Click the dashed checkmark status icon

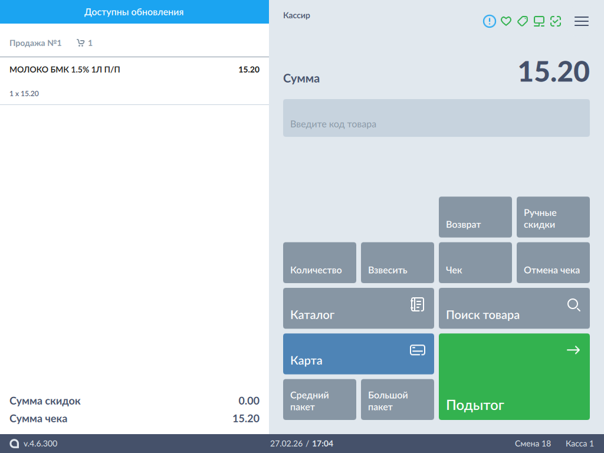tap(555, 21)
